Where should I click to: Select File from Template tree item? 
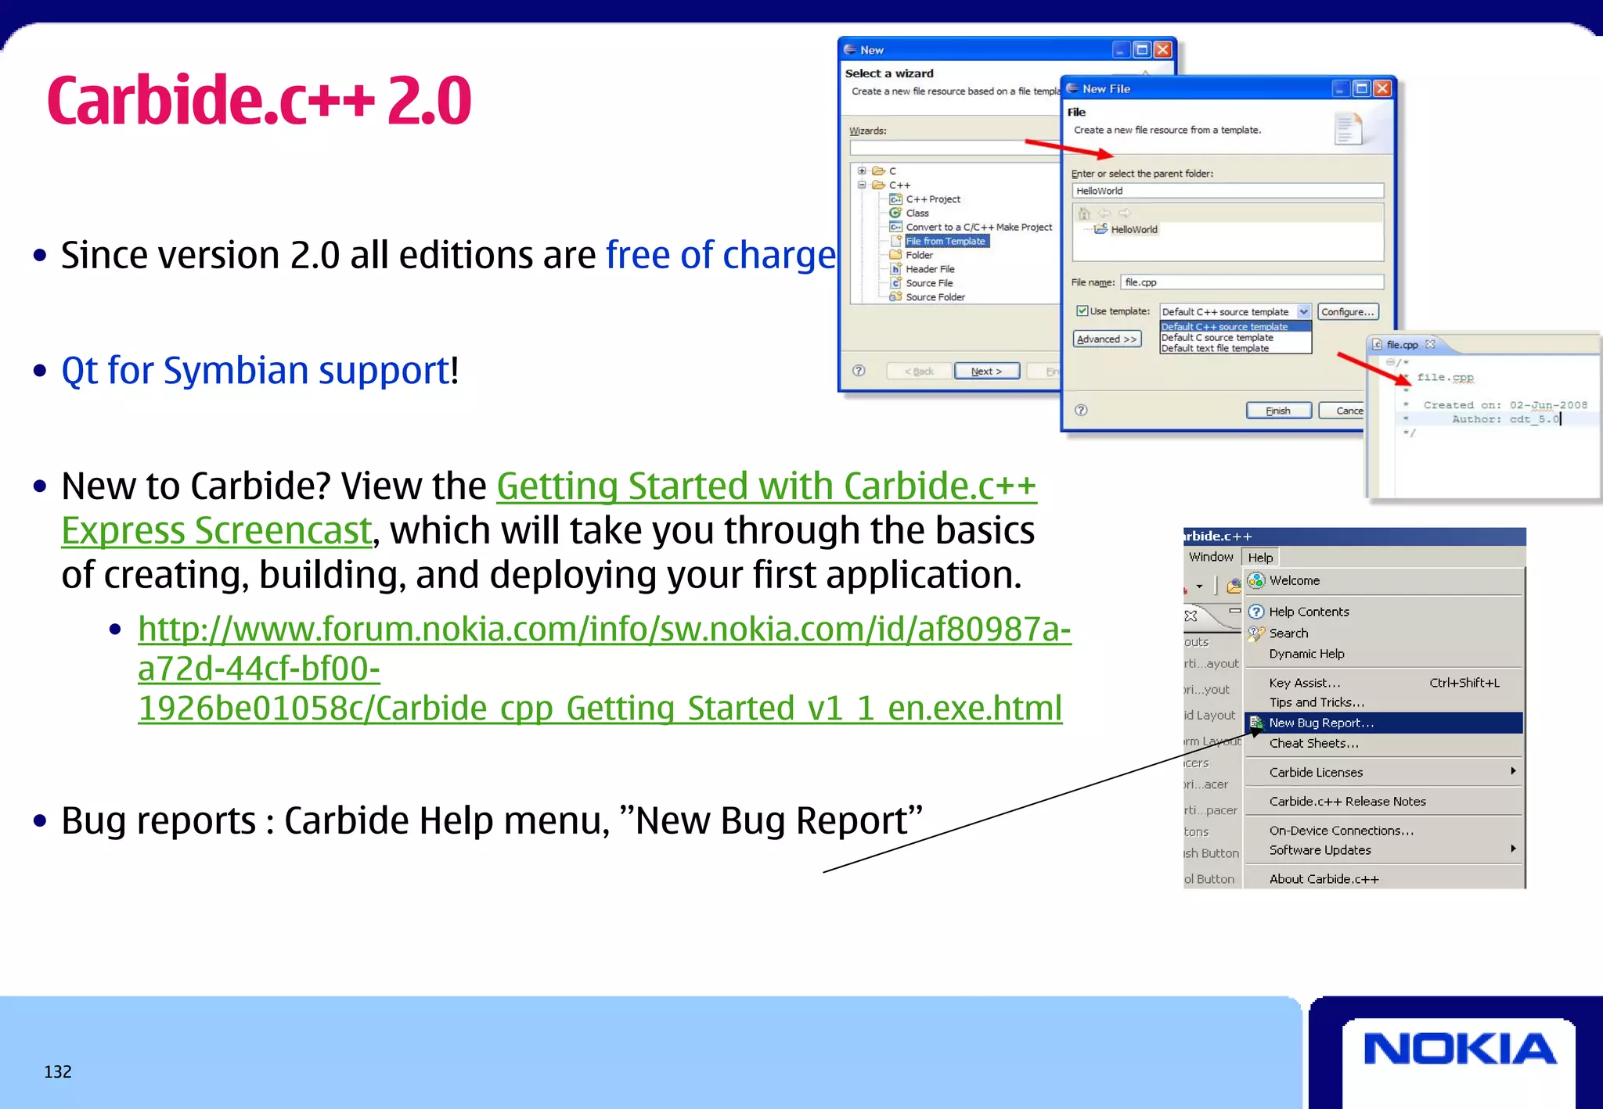click(946, 241)
